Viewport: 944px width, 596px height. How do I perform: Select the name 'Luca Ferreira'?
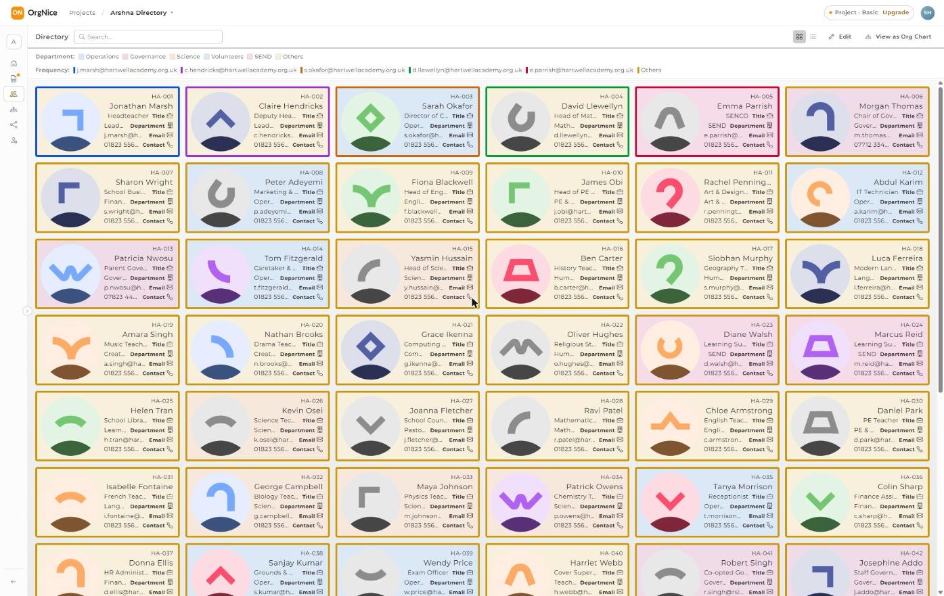tap(897, 258)
